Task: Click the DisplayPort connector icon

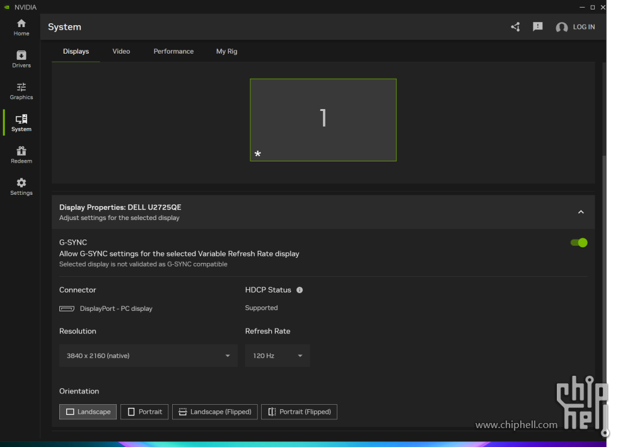Action: [x=67, y=309]
